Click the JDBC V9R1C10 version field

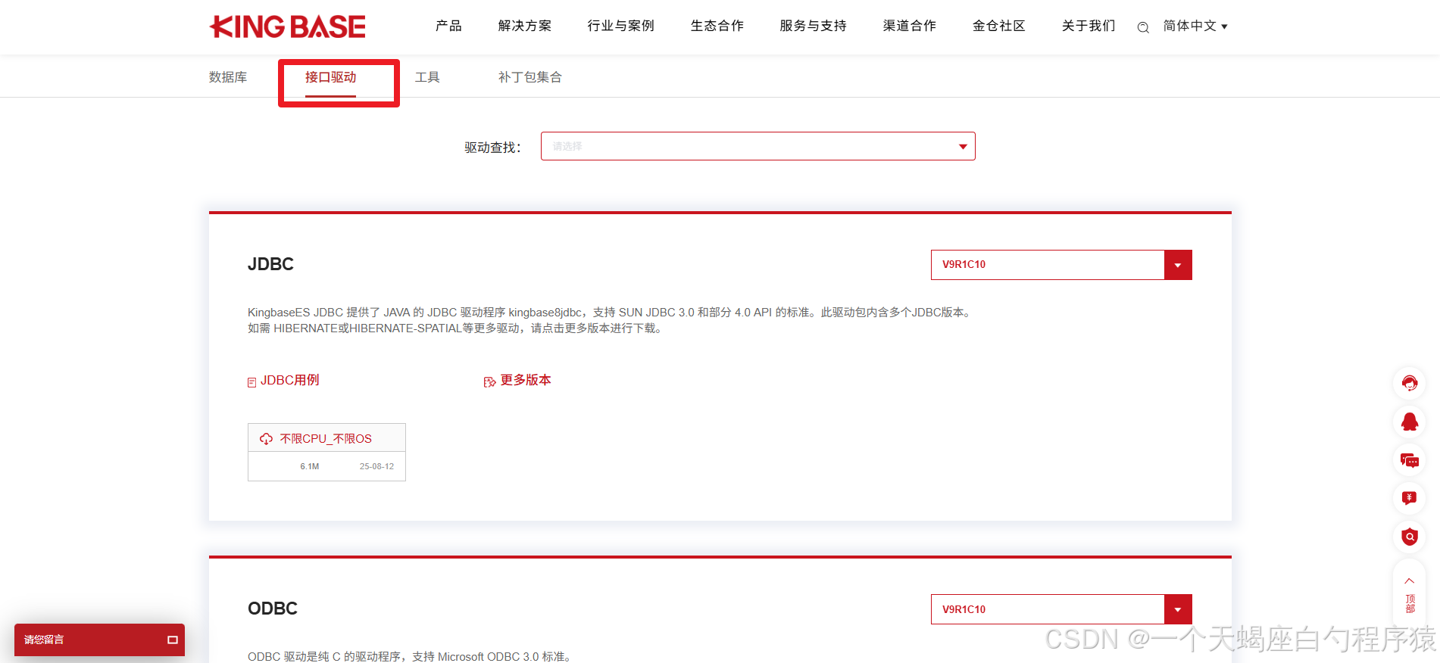click(x=1048, y=265)
